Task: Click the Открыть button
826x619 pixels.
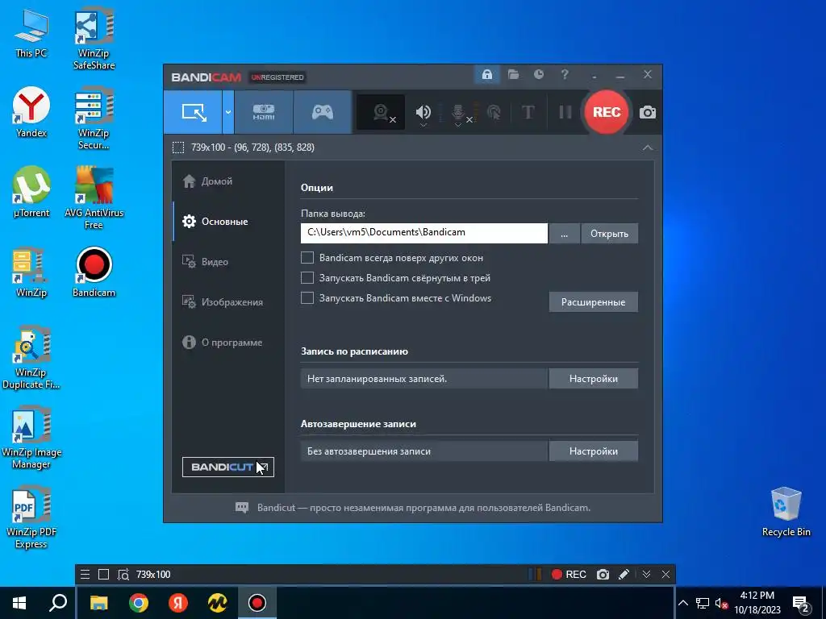Action: [x=609, y=233]
